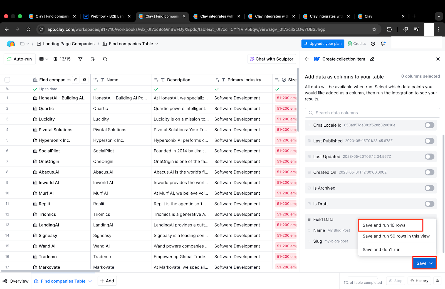Click the Size column status icon

(284, 80)
